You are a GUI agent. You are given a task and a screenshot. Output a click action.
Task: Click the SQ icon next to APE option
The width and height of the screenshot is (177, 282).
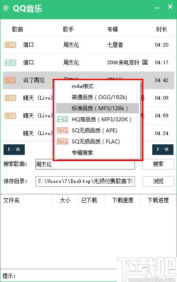click(62, 131)
